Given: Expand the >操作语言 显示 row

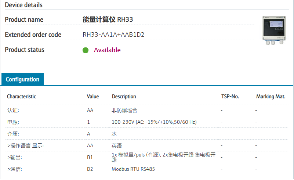Looking at the screenshot, I should [25, 145].
